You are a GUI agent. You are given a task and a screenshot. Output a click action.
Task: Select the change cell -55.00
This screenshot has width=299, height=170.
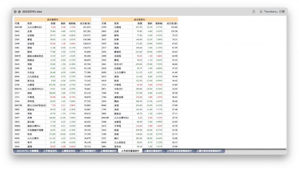(x=148, y=64)
